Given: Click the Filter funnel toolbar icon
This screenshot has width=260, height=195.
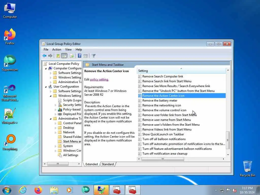Looking at the screenshot, I should click(94, 56).
